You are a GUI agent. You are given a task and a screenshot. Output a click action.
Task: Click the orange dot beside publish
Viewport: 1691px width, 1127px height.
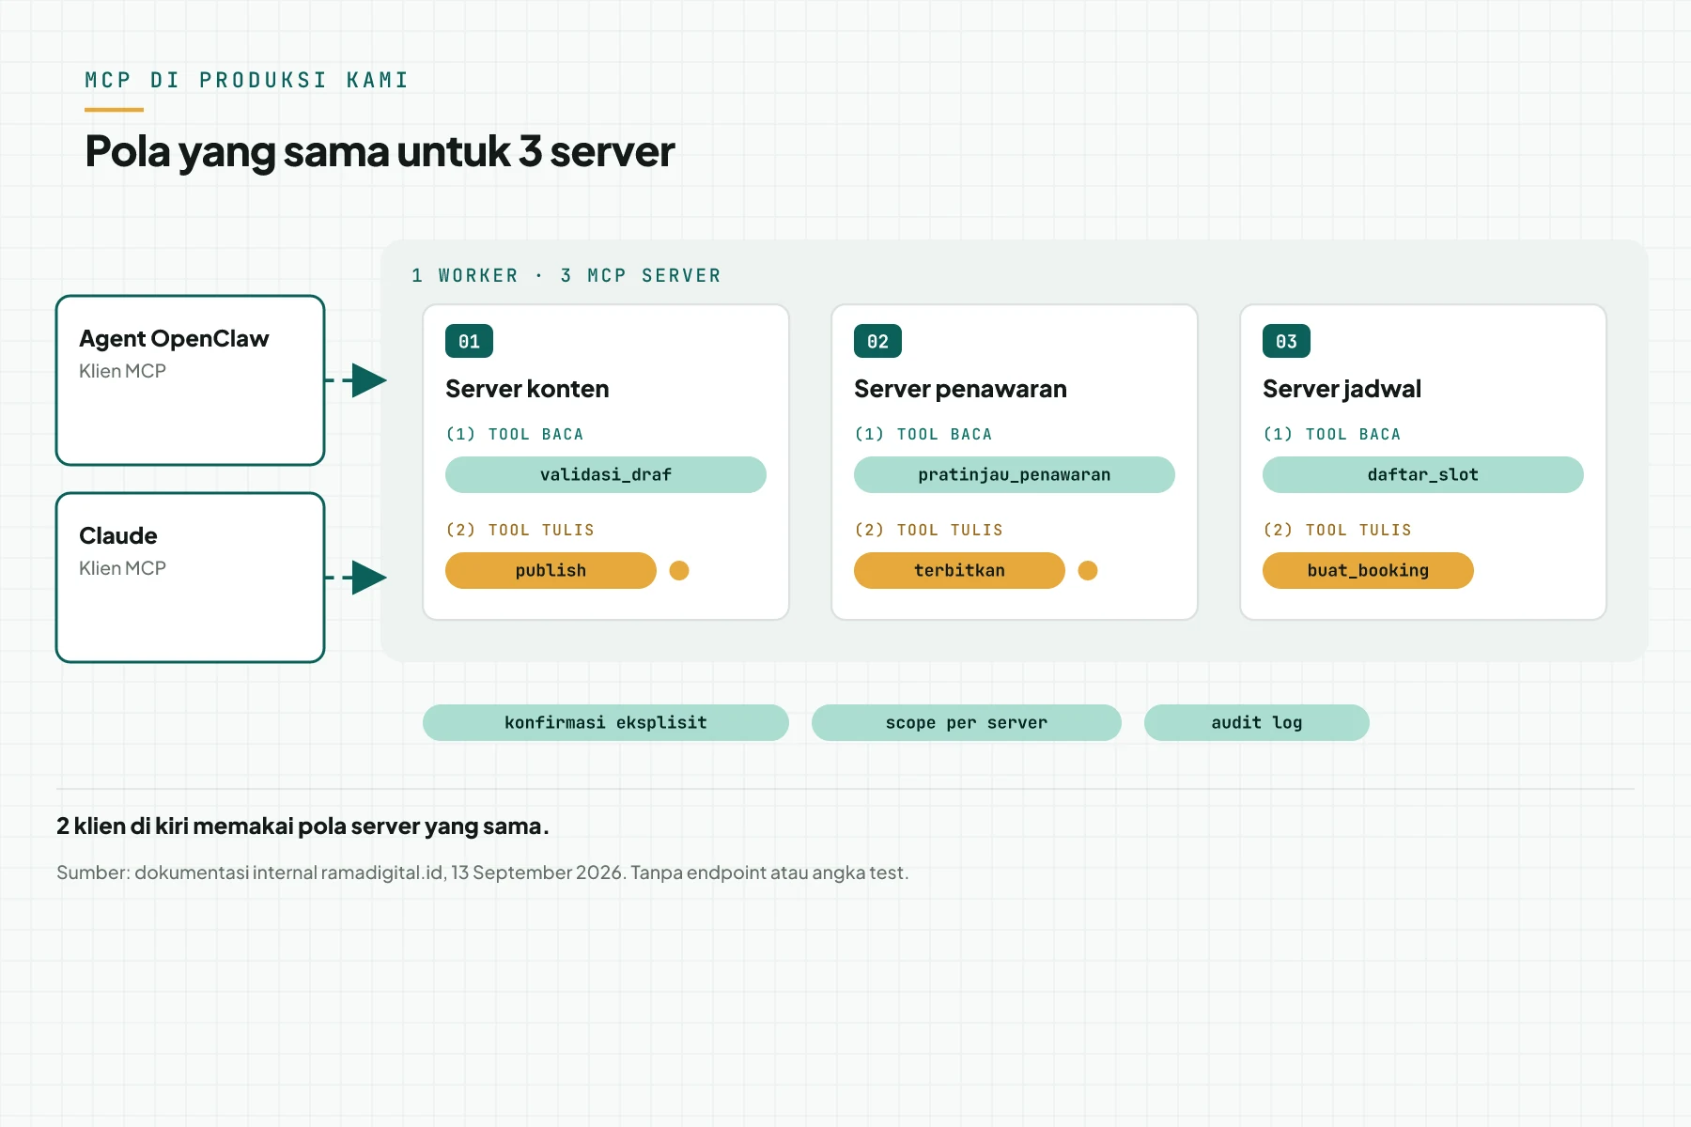679,570
